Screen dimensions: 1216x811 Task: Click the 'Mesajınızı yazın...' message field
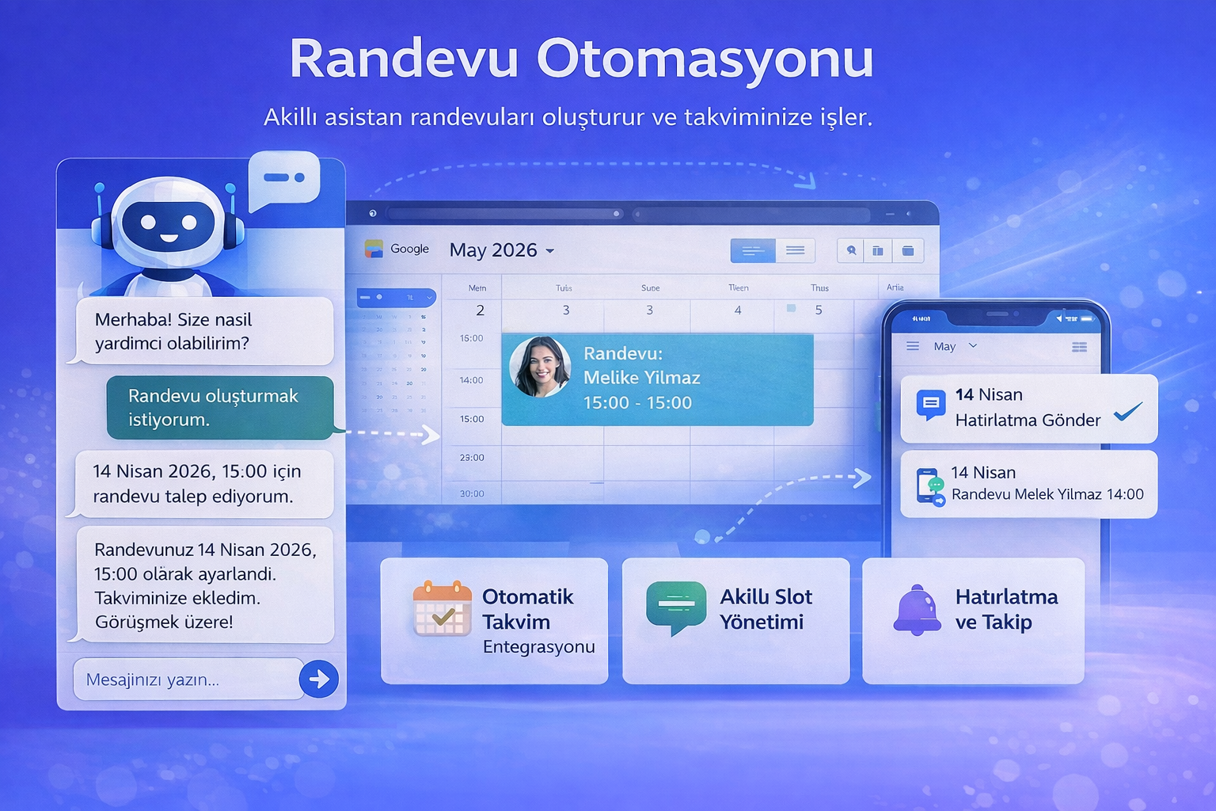click(188, 680)
